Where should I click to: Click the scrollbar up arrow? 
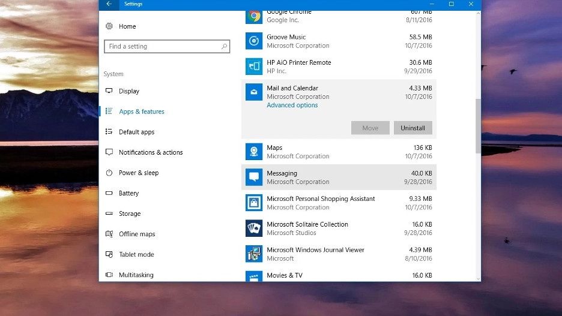point(478,13)
